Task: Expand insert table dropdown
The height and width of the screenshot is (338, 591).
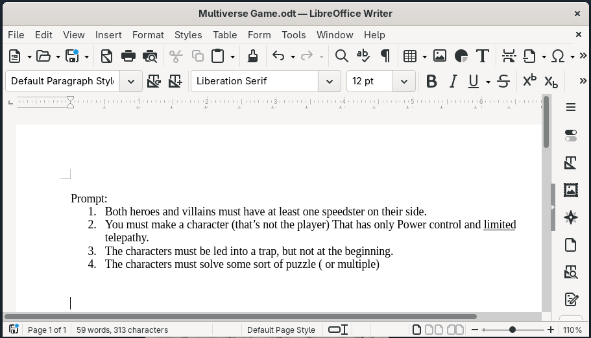Action: point(424,57)
